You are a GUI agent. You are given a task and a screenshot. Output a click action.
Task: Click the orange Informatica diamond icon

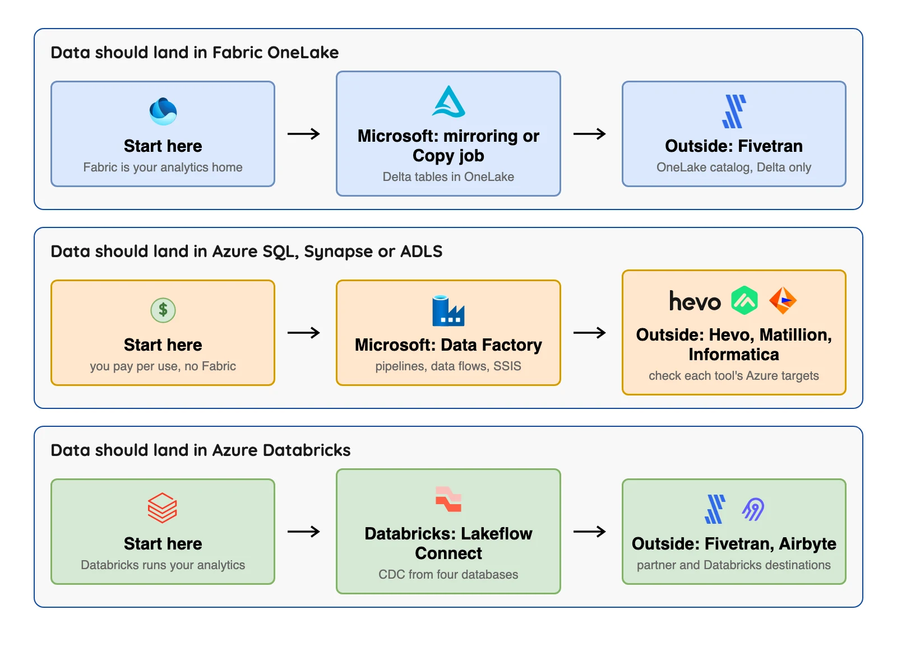coord(783,300)
